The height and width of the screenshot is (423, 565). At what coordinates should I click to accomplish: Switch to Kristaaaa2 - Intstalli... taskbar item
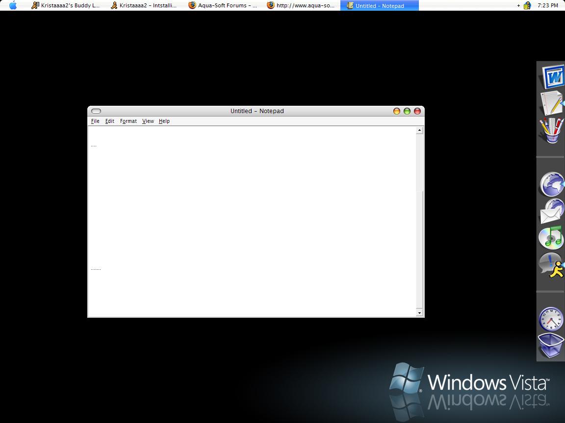tap(144, 5)
